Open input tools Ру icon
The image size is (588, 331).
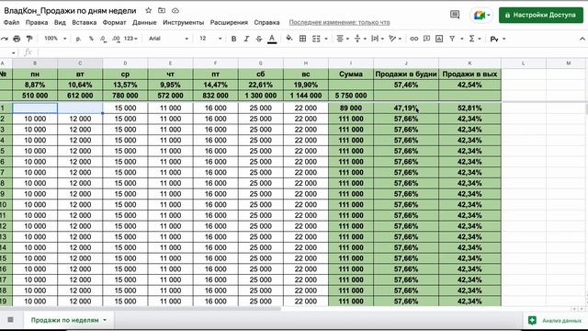click(x=494, y=39)
